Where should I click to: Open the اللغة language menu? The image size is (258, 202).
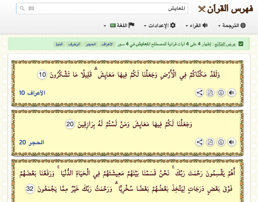point(119,26)
